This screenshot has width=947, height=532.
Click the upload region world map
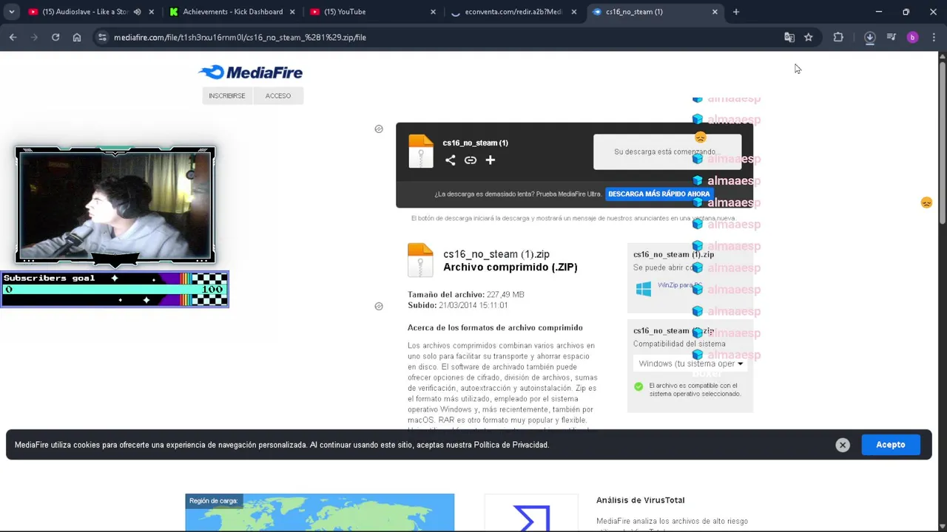point(320,512)
